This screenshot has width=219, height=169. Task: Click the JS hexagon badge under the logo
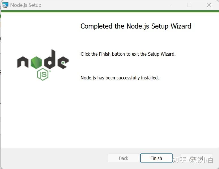point(43,74)
